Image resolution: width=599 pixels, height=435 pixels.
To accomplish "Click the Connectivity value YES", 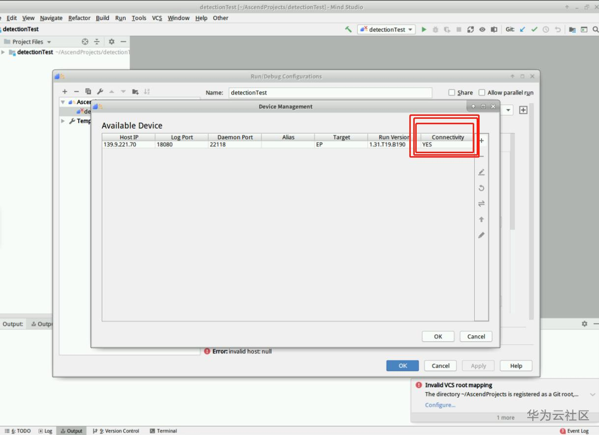I will [448, 145].
